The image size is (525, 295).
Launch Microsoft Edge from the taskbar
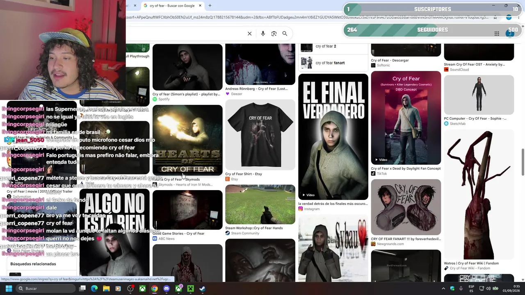click(x=94, y=288)
